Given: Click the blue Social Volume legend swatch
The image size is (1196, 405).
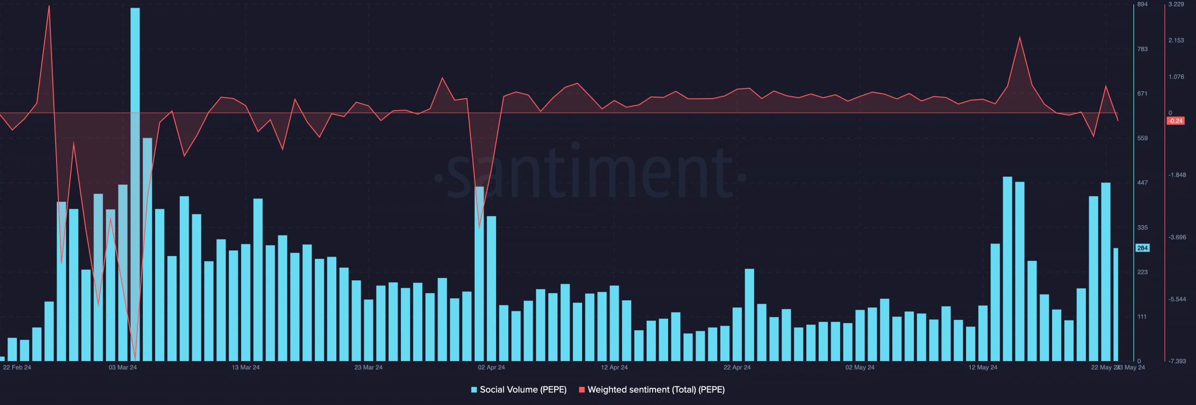Looking at the screenshot, I should pyautogui.click(x=474, y=390).
